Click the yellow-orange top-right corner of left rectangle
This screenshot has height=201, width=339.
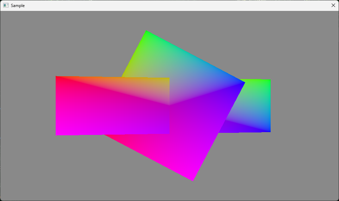pyautogui.click(x=168, y=79)
